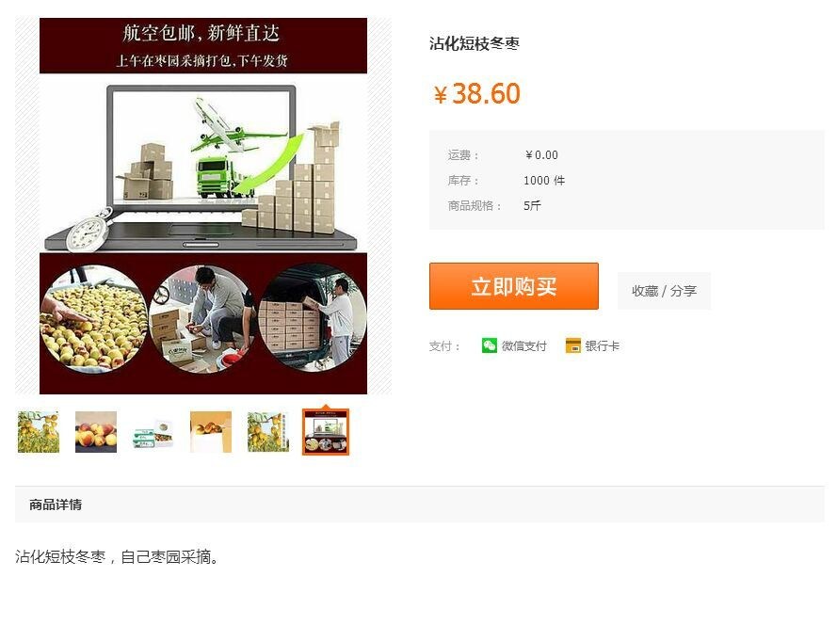
Task: Click the 5斤 product specification value
Action: (x=532, y=205)
